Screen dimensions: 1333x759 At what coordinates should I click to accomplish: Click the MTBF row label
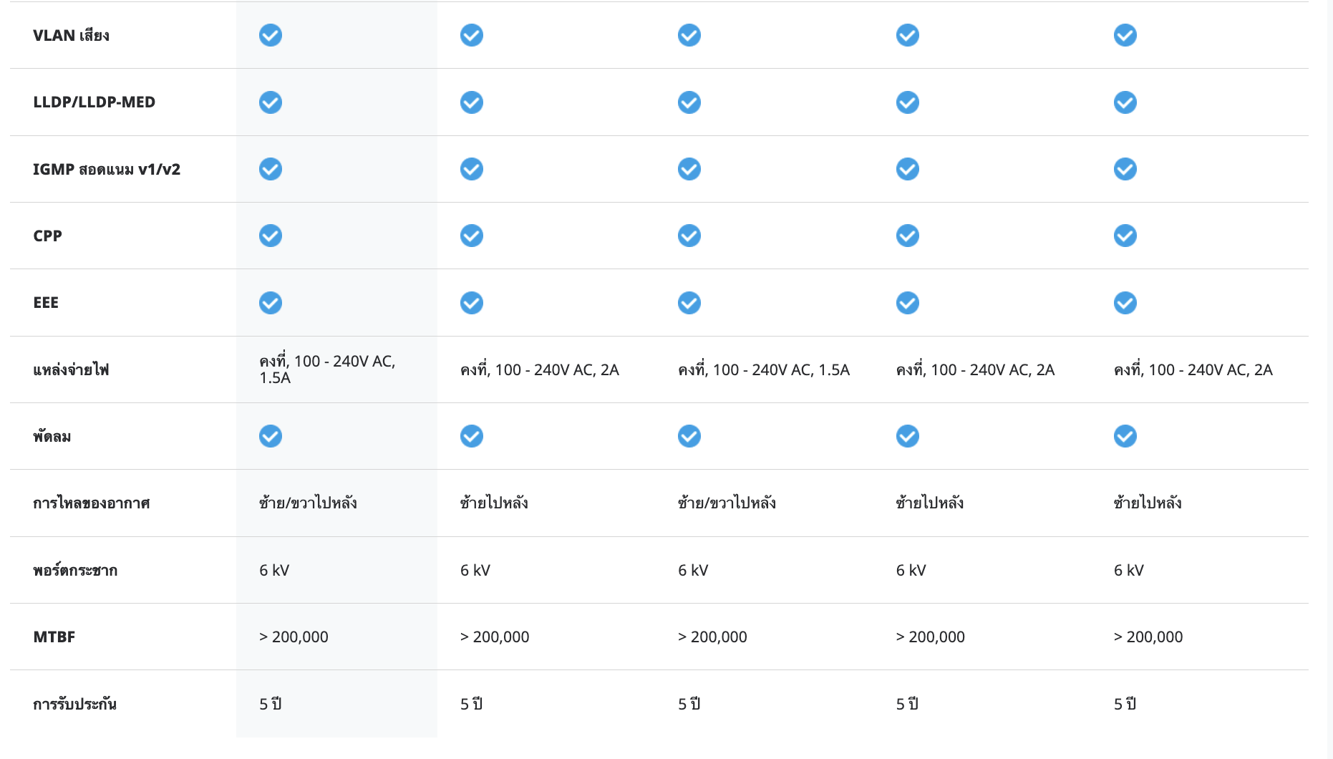[x=54, y=637]
